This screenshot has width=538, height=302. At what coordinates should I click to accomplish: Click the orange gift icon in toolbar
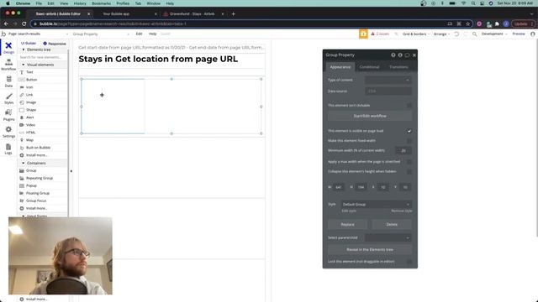coord(363,34)
